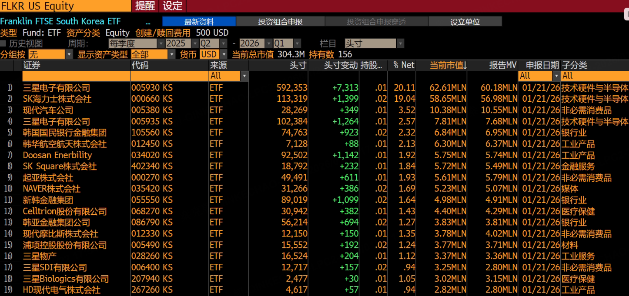
Task: Select the 三星SDI有限公司 holding
Action: 55,267
